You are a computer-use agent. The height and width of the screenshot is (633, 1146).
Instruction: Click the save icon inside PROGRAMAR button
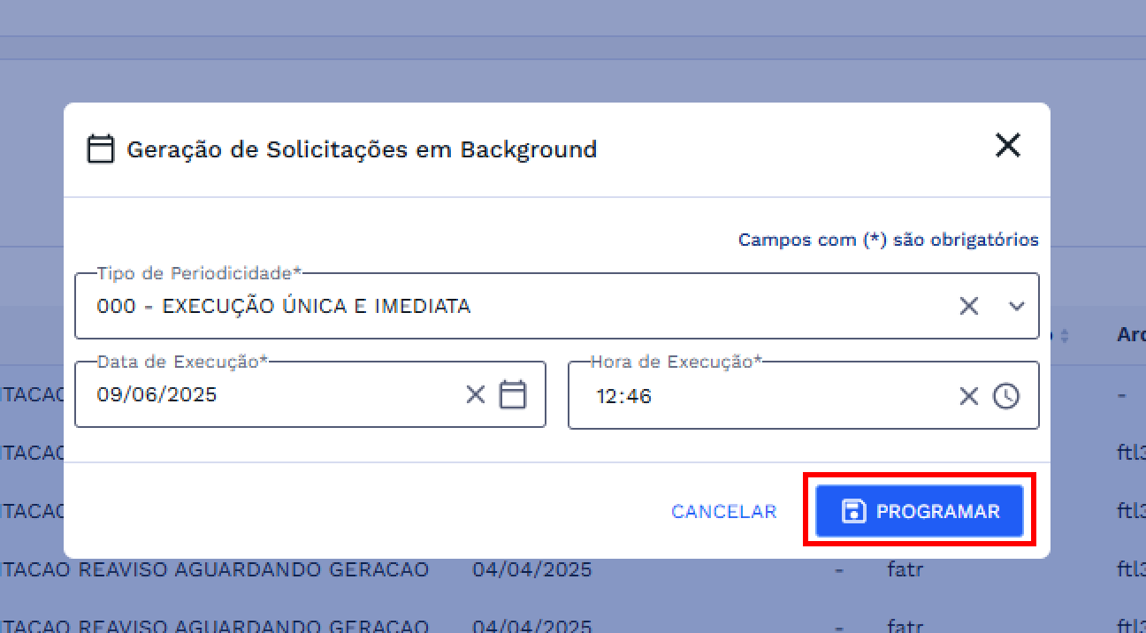(852, 510)
